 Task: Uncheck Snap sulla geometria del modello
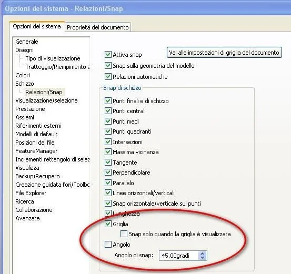[x=108, y=66]
